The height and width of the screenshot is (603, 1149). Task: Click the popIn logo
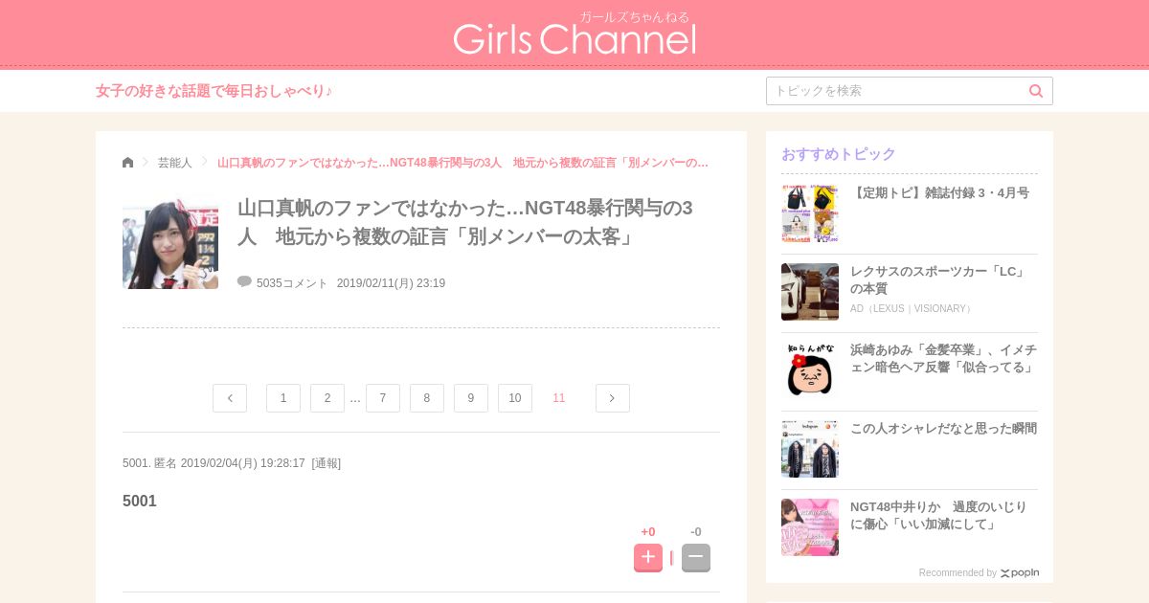pyautogui.click(x=1020, y=573)
